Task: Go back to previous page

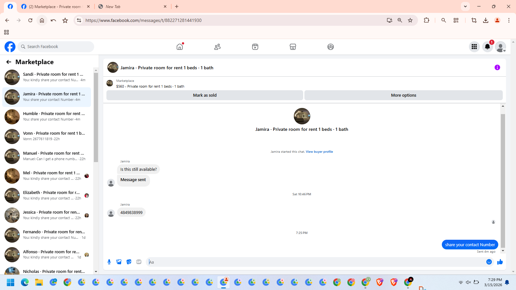Action: point(7,20)
